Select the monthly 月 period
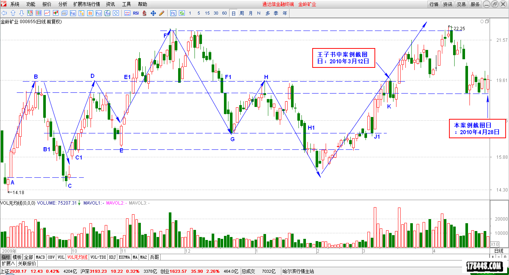This screenshot has width=509, height=275. [x=250, y=13]
